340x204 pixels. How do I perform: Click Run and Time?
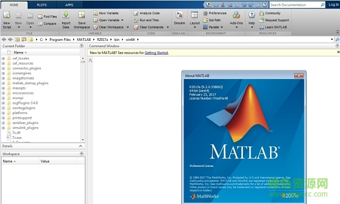pyautogui.click(x=146, y=20)
